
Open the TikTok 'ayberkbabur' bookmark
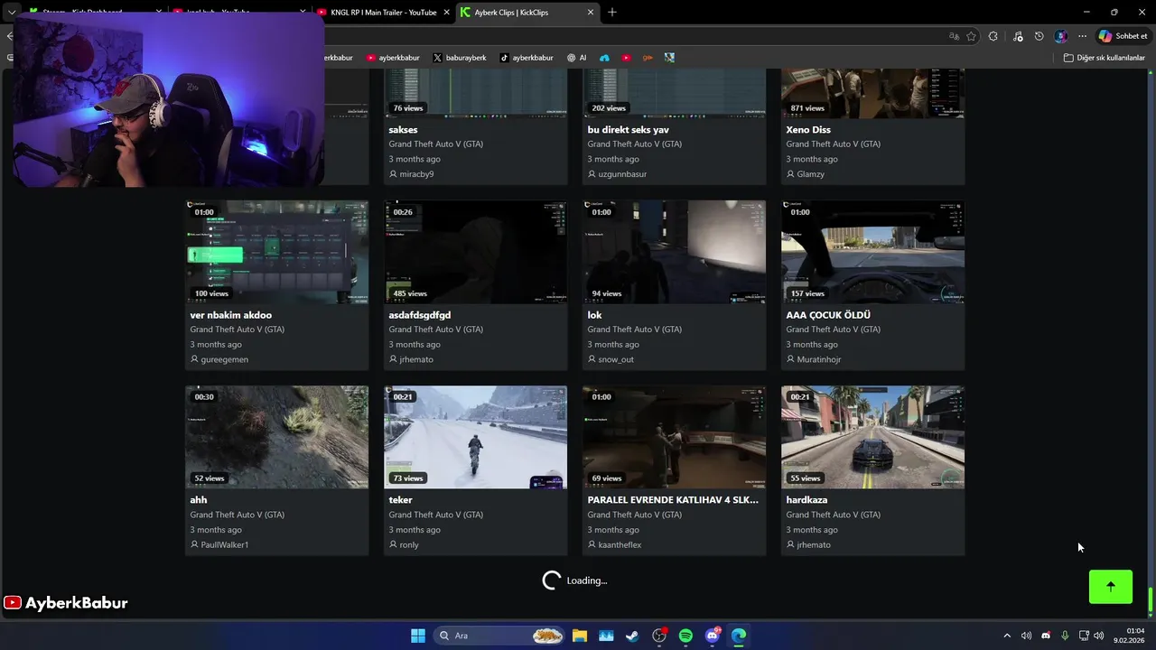[527, 58]
